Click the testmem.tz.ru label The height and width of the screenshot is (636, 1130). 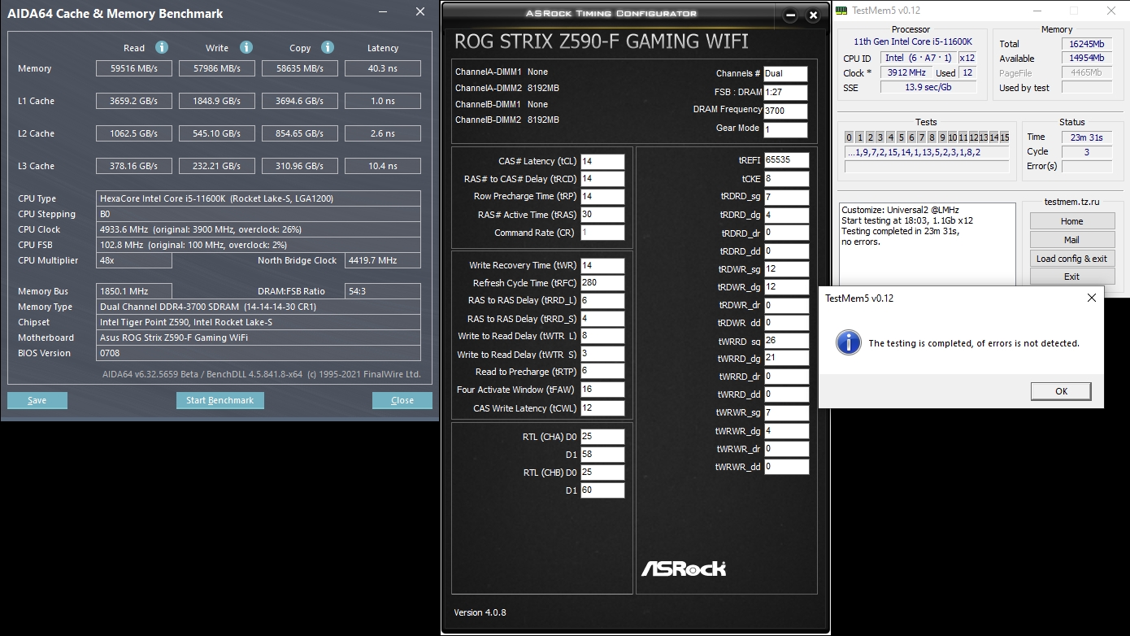coord(1071,203)
